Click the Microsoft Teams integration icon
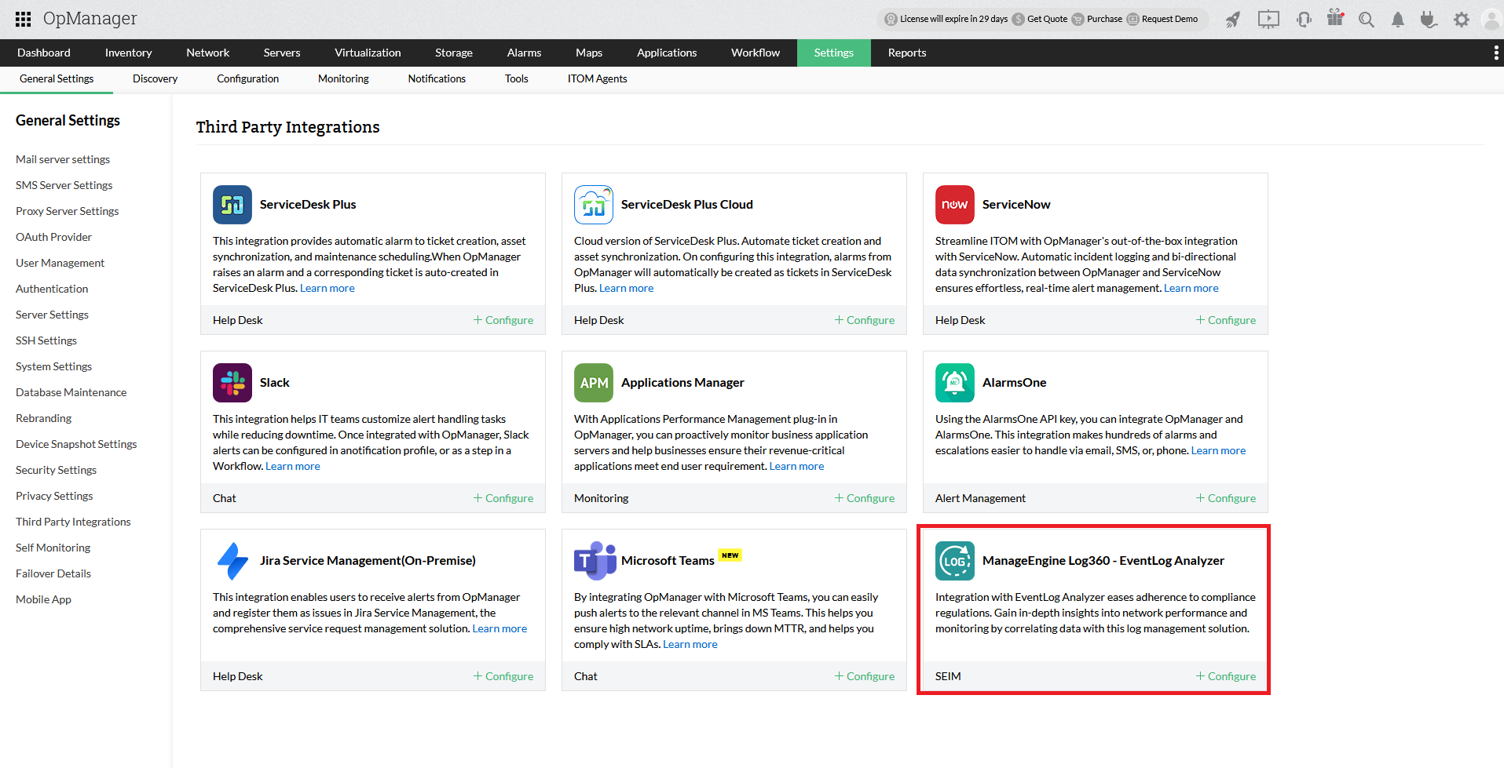1504x768 pixels. (x=594, y=560)
